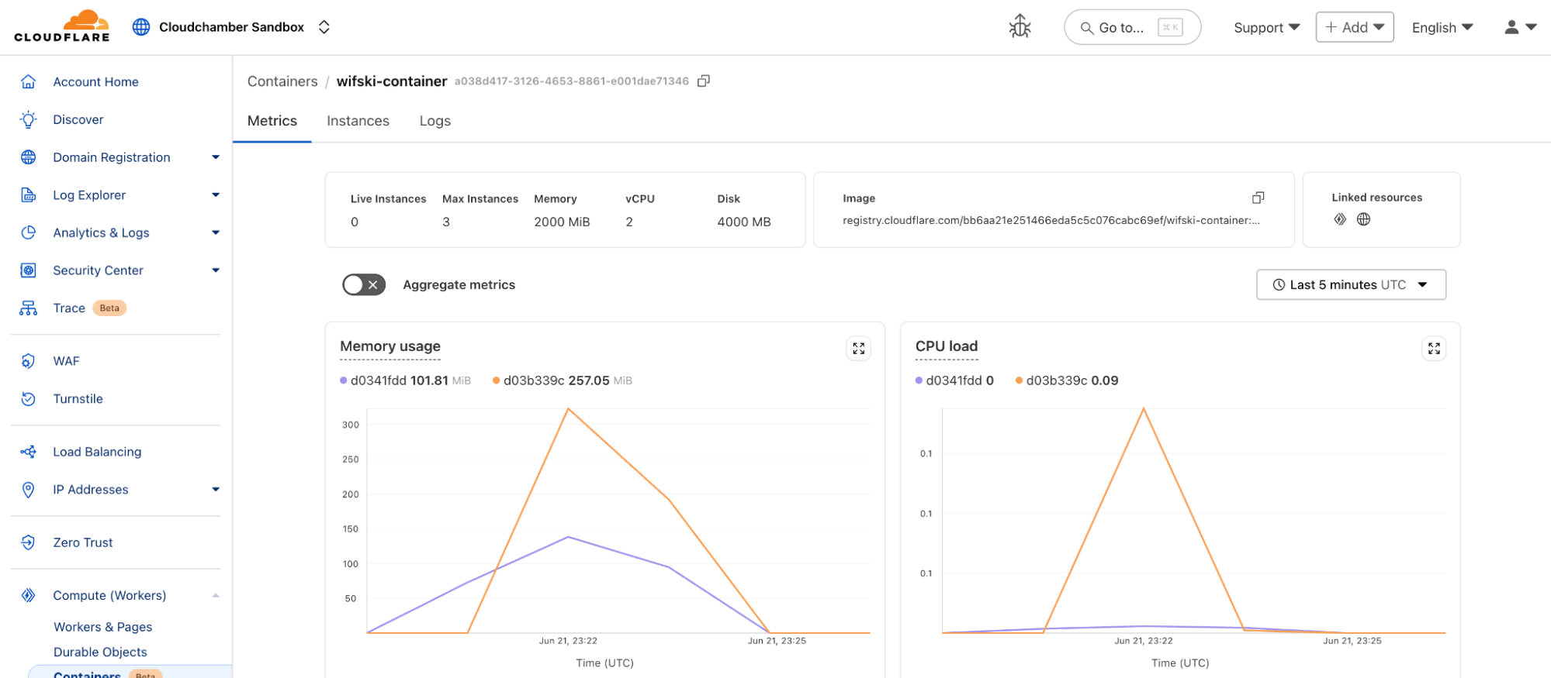Image resolution: width=1551 pixels, height=678 pixels.
Task: Expand Memory usage chart fullscreen
Action: click(x=858, y=349)
